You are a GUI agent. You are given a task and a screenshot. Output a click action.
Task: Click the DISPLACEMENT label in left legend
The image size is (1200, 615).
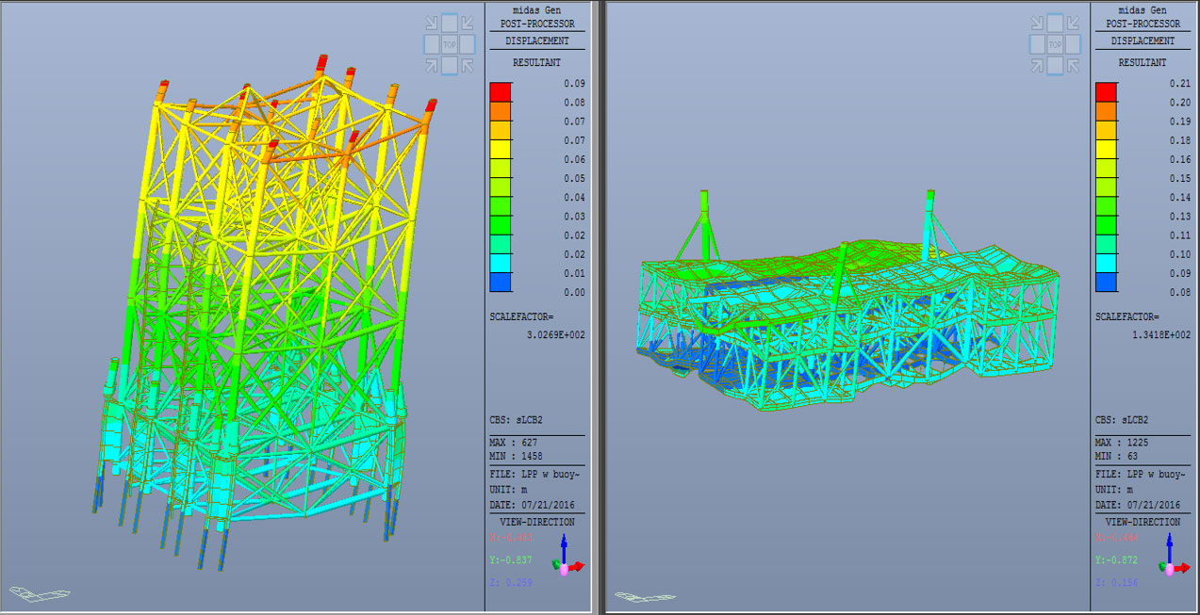[536, 40]
